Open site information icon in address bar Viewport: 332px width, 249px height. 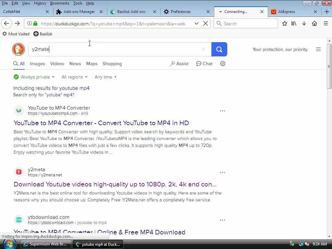point(30,23)
